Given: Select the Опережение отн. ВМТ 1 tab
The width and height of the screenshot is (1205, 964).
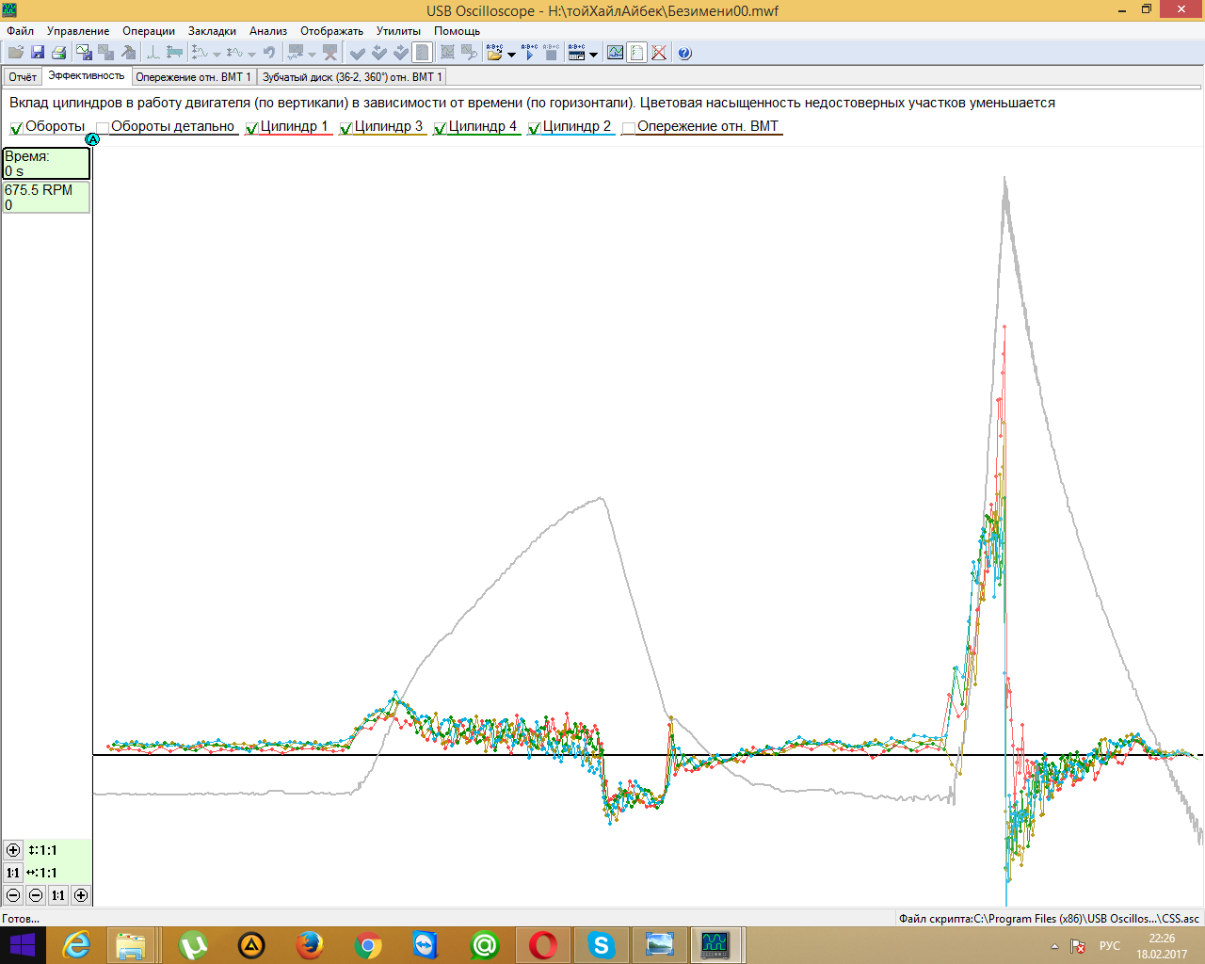Looking at the screenshot, I should click(x=193, y=77).
